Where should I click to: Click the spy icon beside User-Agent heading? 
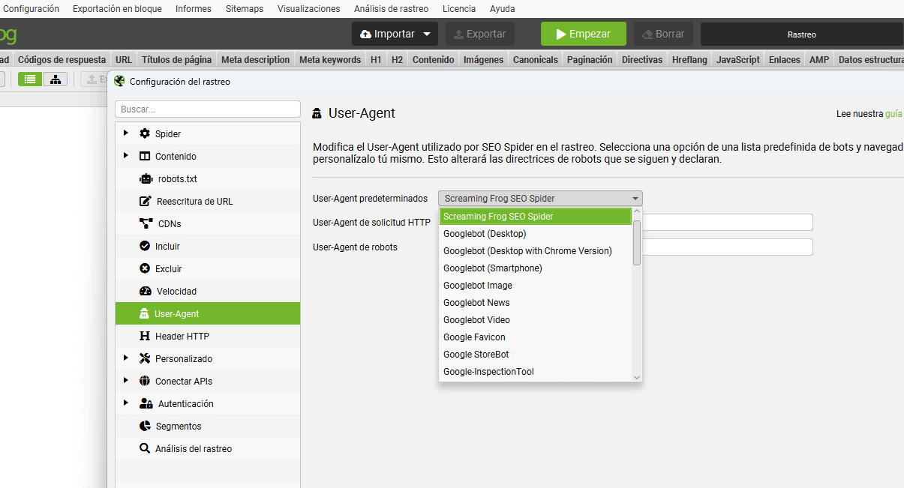pos(317,113)
